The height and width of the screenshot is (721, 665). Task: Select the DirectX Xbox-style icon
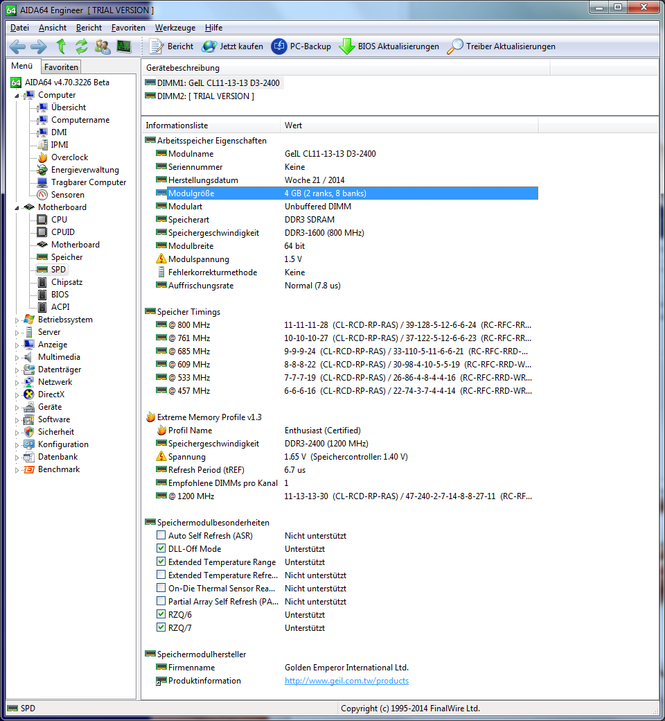click(29, 394)
